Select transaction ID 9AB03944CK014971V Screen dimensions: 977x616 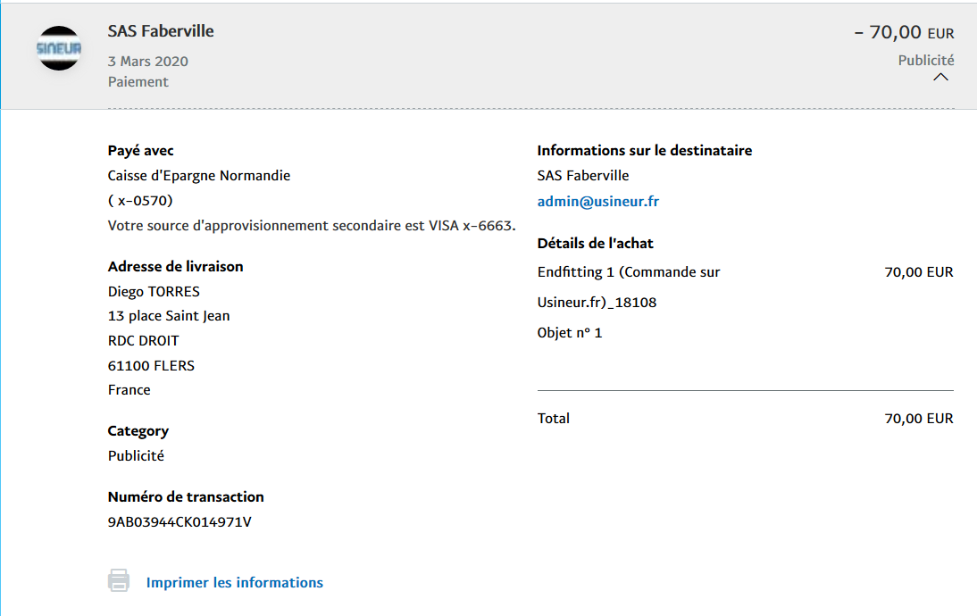tap(180, 522)
